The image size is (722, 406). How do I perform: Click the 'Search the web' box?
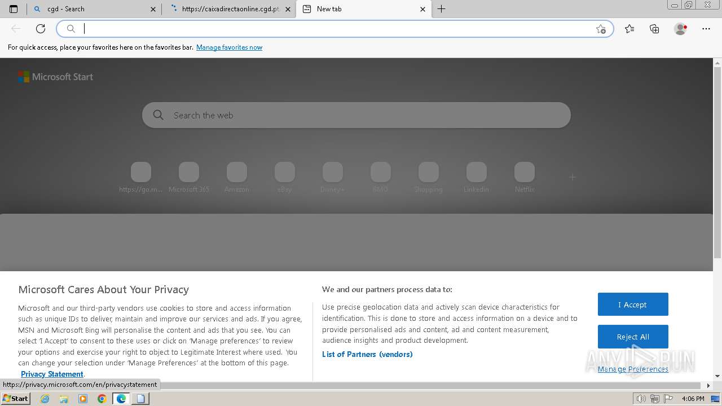tap(356, 115)
